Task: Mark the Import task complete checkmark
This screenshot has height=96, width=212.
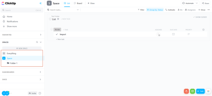Action: (57, 34)
